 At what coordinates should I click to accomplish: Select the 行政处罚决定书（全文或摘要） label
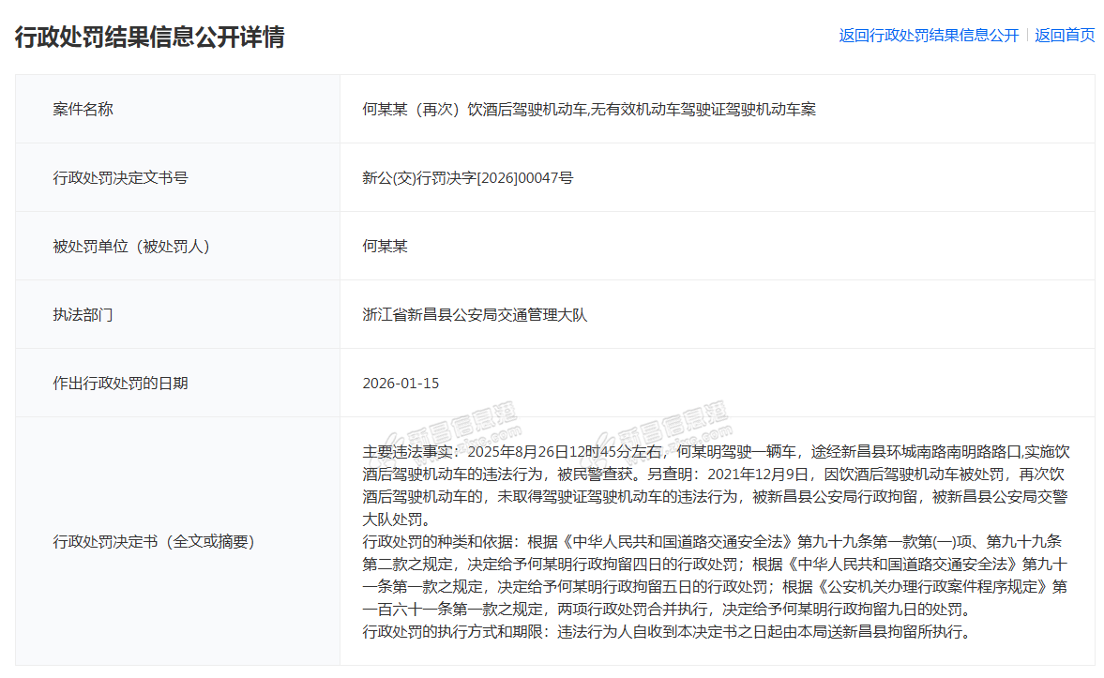153,541
